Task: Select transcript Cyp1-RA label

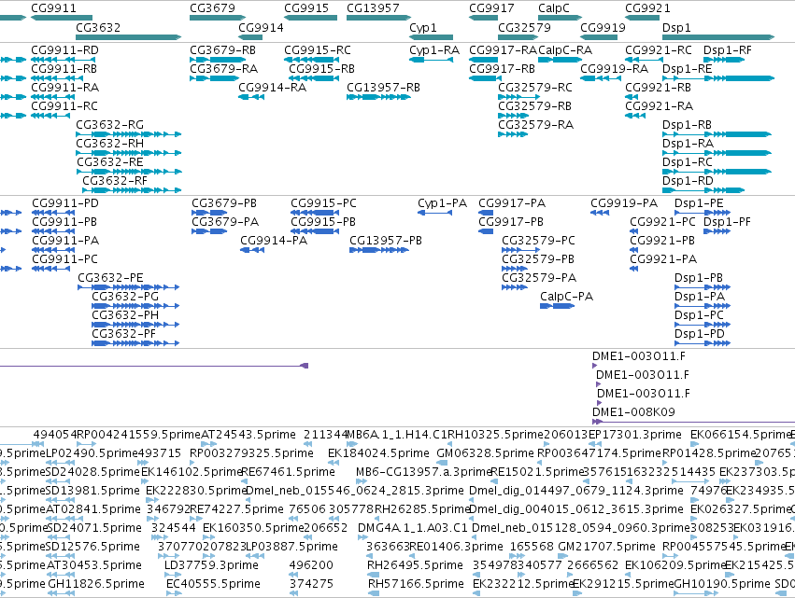Action: click(x=434, y=50)
